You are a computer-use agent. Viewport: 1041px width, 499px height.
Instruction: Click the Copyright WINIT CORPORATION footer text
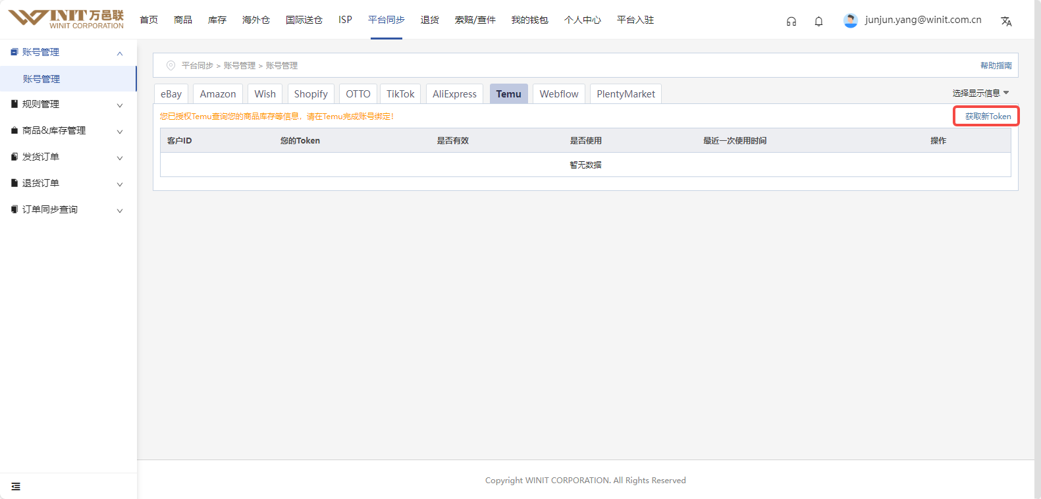[x=585, y=480]
